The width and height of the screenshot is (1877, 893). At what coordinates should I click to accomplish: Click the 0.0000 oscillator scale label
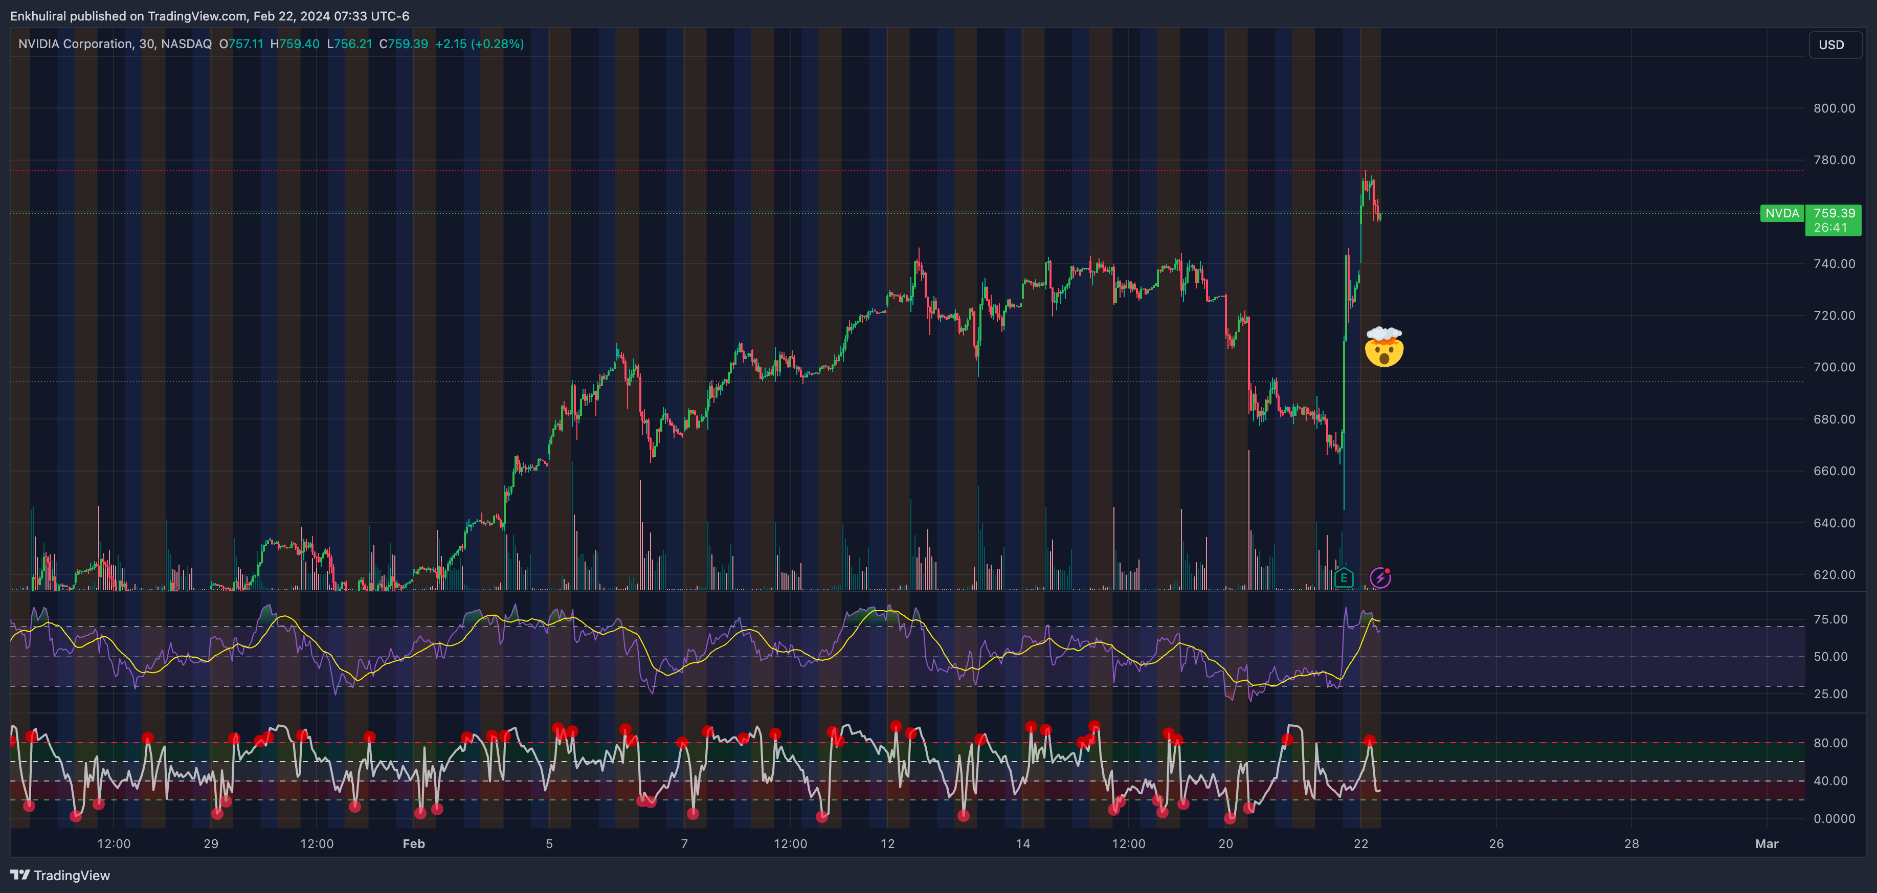1834,819
